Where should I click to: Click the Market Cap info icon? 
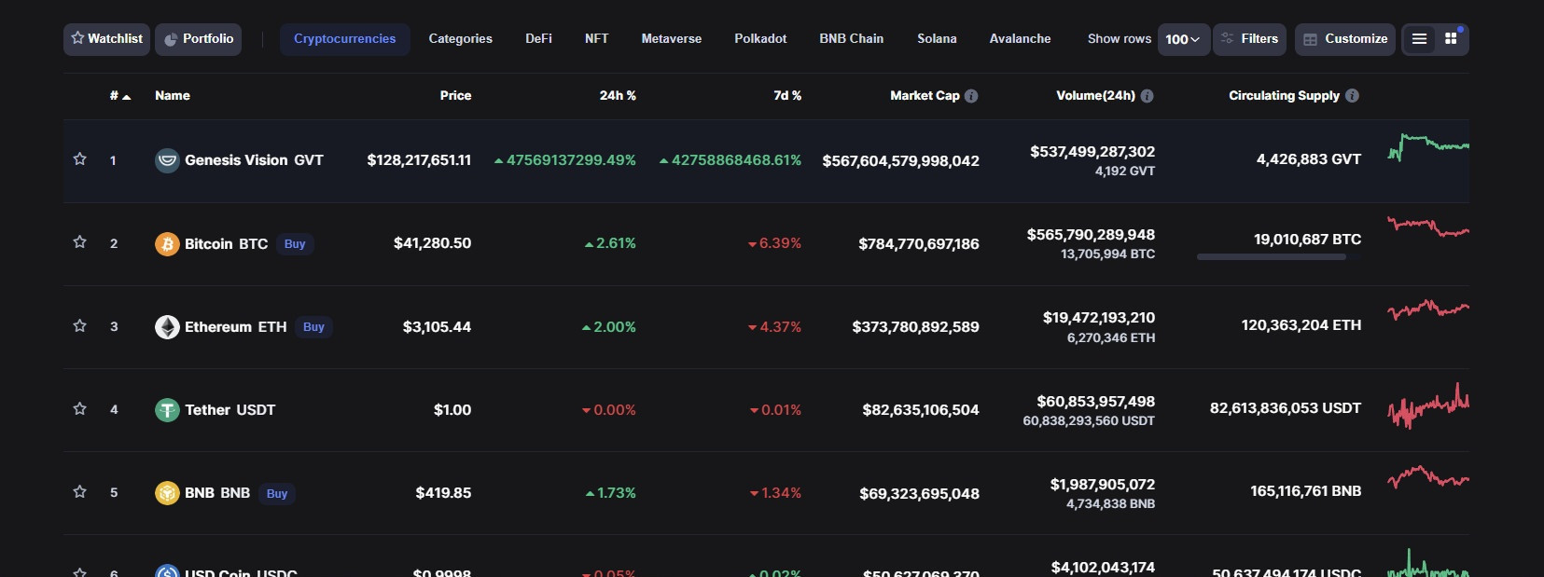971,96
